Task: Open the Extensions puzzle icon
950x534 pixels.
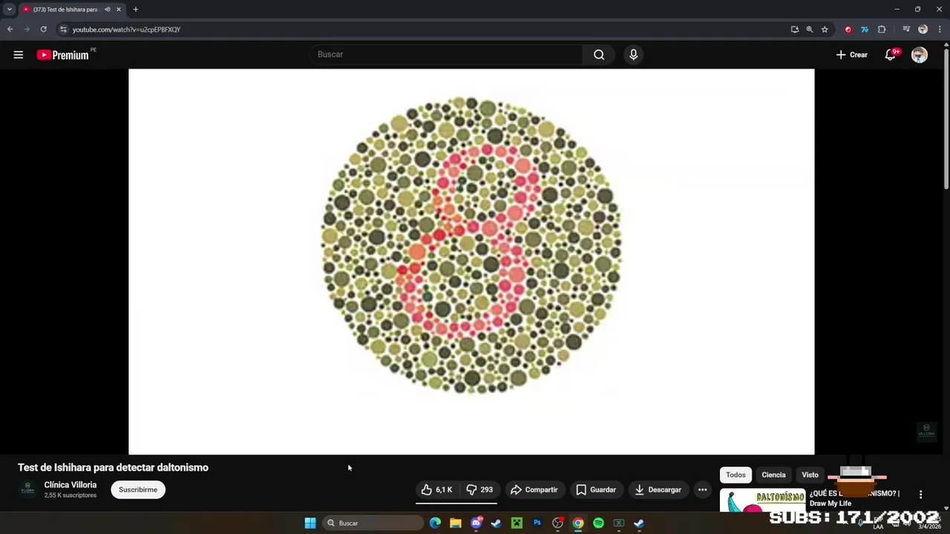Action: pos(882,29)
